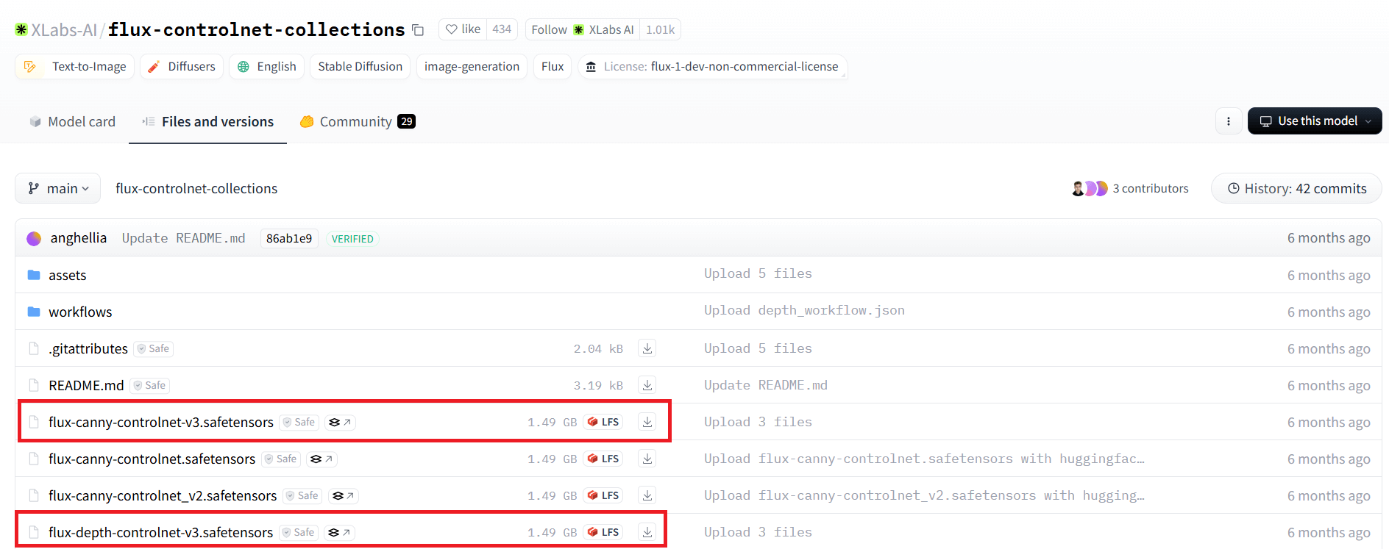Click the anghellia author avatar
This screenshot has width=1389, height=549.
pos(34,239)
